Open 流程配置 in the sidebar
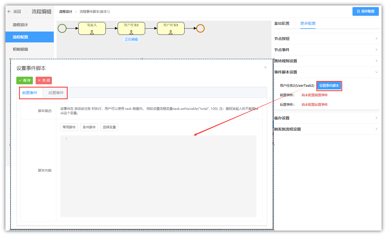The width and height of the screenshot is (387, 236). (x=30, y=37)
